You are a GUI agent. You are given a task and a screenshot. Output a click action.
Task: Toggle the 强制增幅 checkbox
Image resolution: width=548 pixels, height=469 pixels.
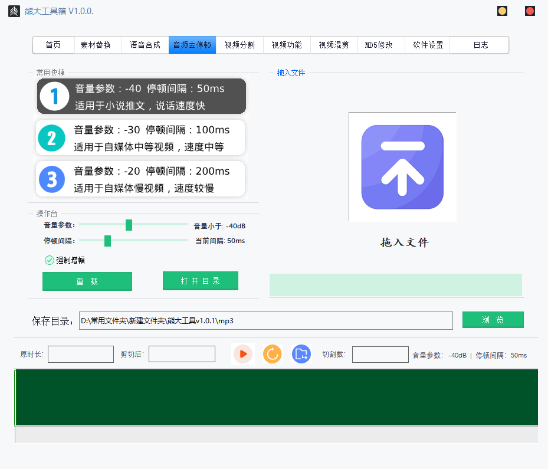point(50,260)
